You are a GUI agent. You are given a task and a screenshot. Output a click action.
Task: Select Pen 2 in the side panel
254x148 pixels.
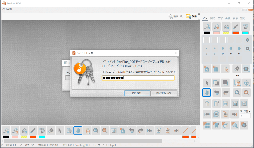pos(217,27)
